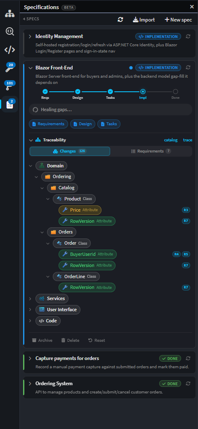Open the code brackets sidebar icon
This screenshot has width=198, height=429.
10,50
